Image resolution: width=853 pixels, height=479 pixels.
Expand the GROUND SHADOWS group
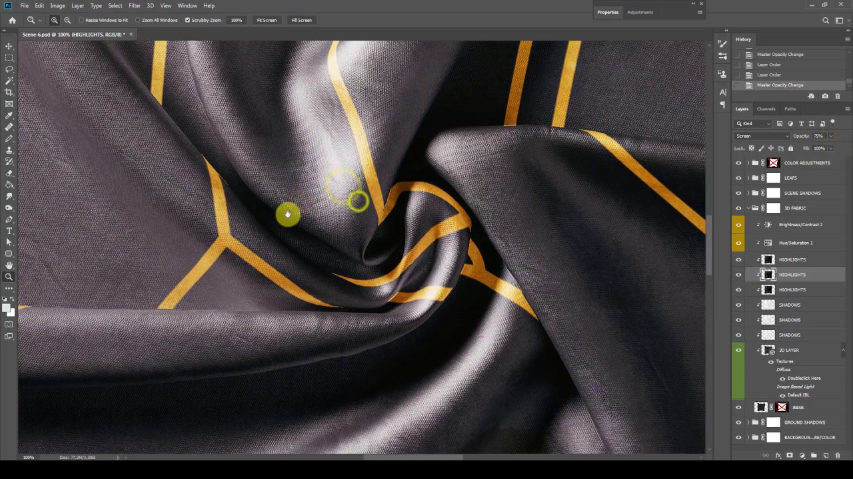748,422
